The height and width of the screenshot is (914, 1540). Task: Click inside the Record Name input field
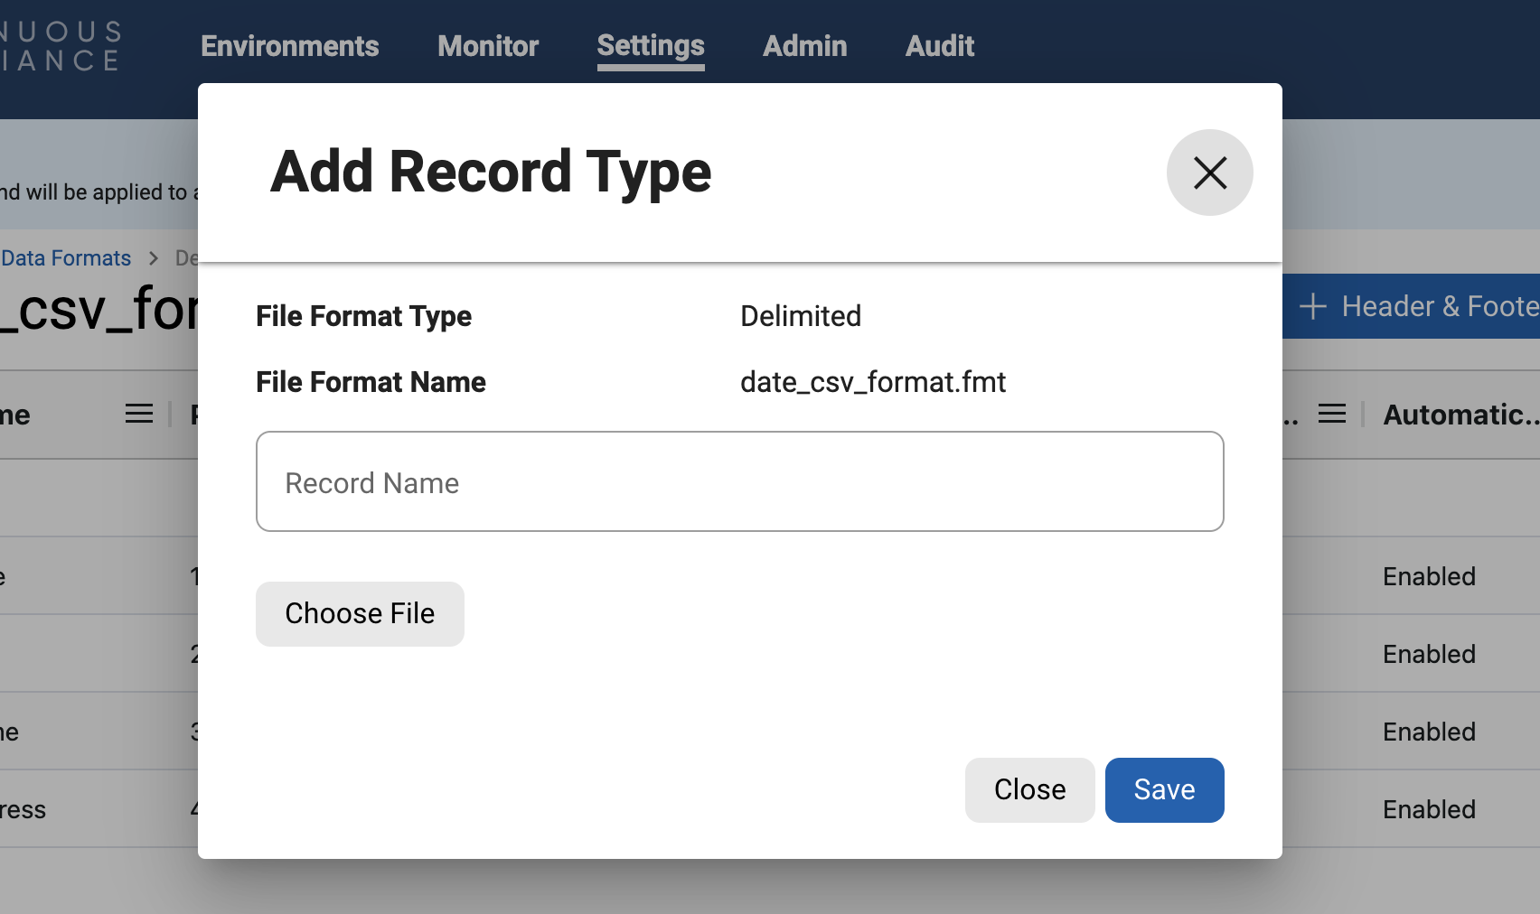tap(739, 481)
